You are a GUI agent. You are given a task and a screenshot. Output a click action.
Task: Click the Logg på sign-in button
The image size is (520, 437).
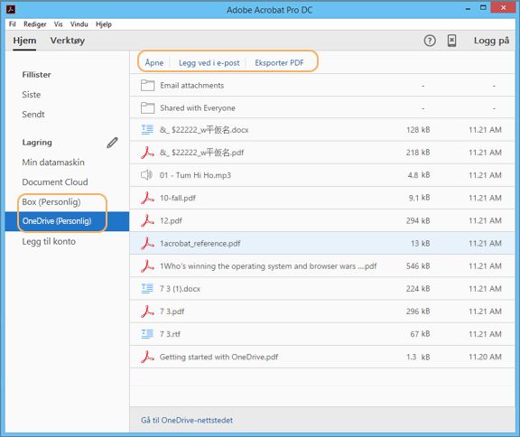(491, 41)
